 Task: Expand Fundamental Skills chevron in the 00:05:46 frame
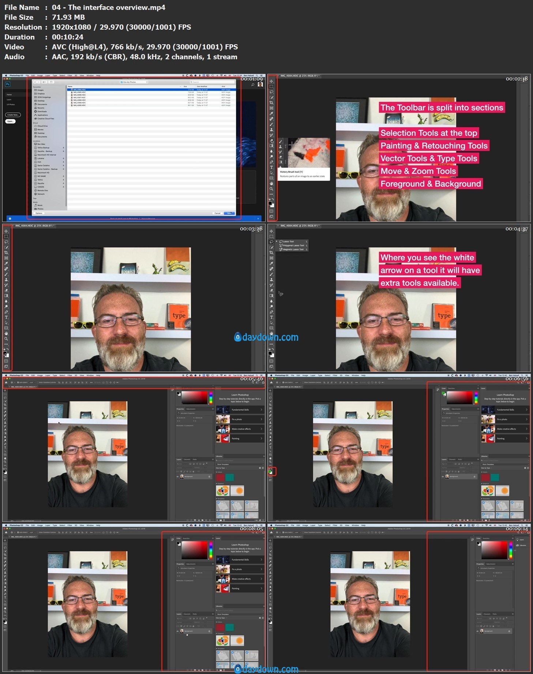pos(261,410)
